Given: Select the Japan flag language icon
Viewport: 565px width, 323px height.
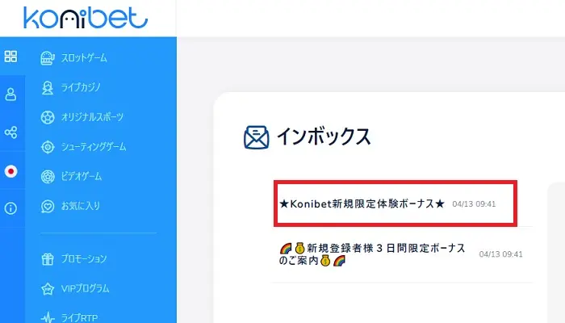Looking at the screenshot, I should (10, 171).
